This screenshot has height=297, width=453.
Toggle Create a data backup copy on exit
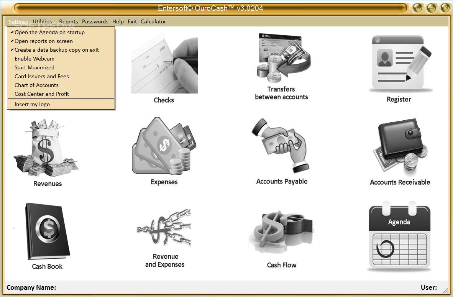tap(61, 50)
